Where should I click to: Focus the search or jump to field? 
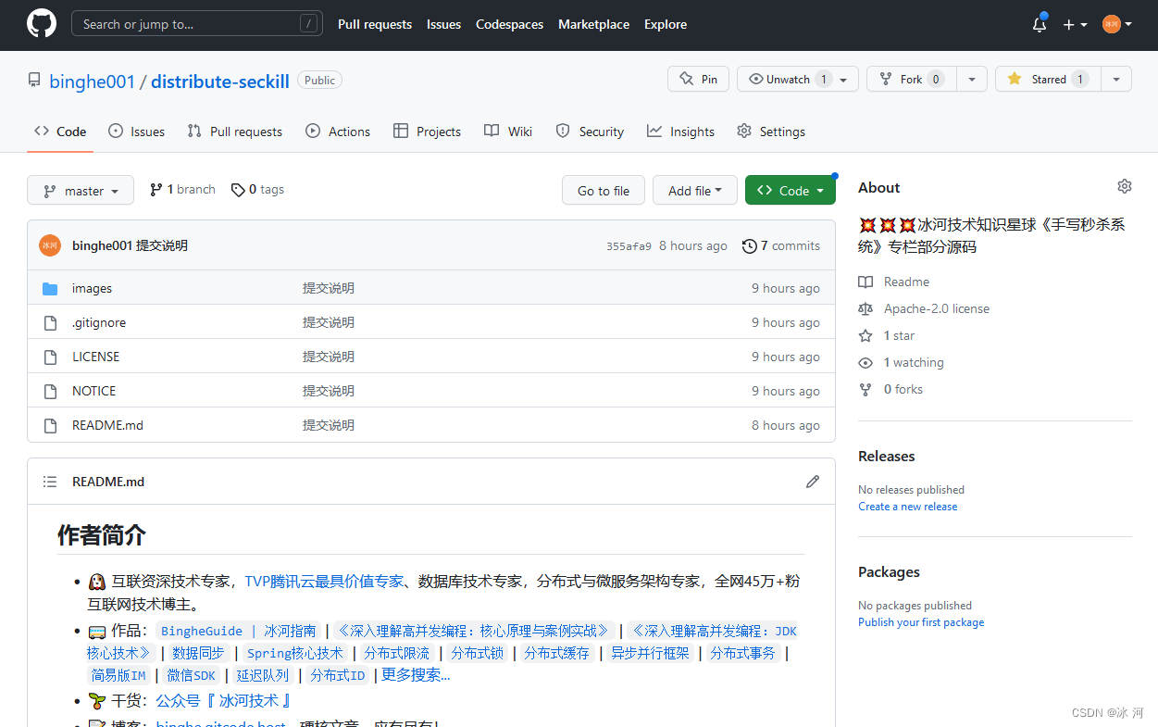coord(196,23)
